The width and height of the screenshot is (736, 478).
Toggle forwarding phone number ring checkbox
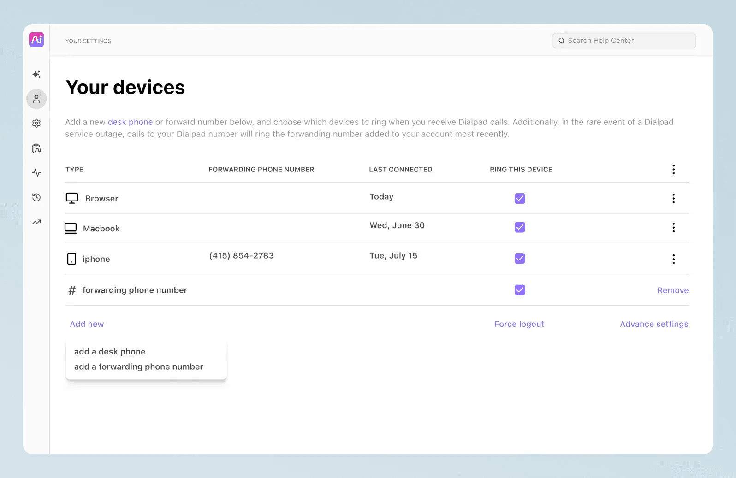pos(520,290)
